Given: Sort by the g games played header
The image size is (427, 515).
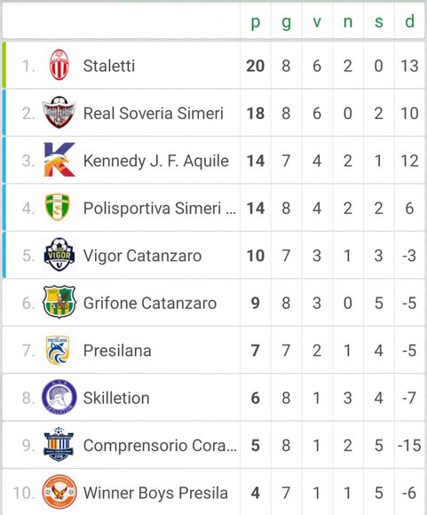Looking at the screenshot, I should click(286, 22).
